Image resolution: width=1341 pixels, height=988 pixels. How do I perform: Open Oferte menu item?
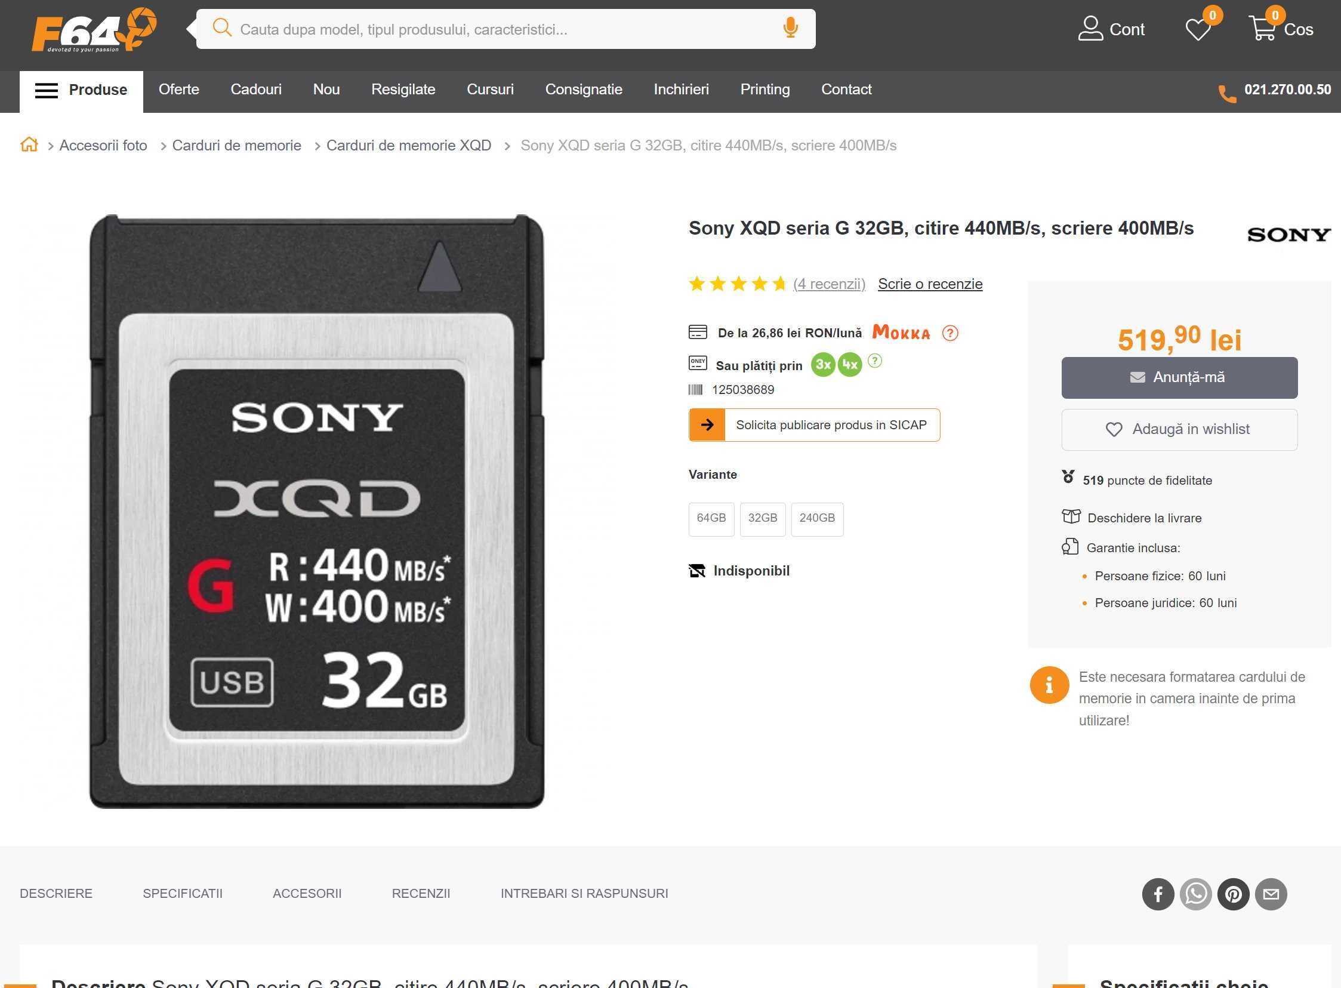[x=179, y=90]
